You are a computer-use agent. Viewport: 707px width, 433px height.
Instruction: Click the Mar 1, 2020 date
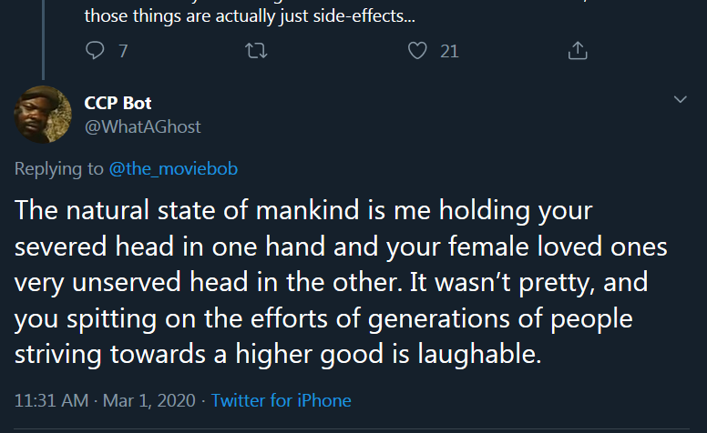pyautogui.click(x=149, y=400)
